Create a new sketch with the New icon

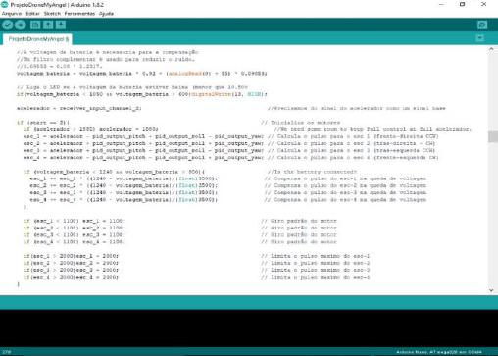35,25
